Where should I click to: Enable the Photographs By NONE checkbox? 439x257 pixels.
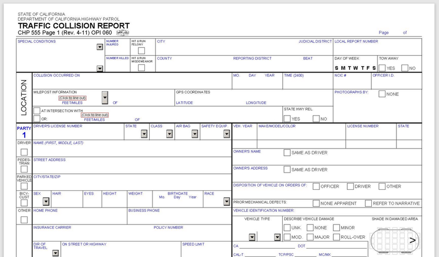(x=382, y=94)
